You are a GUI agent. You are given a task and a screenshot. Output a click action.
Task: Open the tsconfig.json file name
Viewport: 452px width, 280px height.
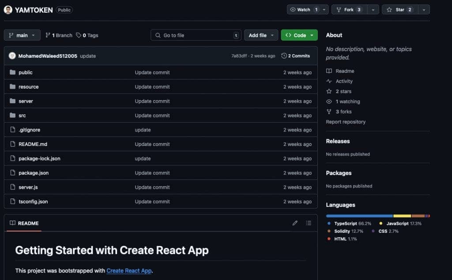[x=33, y=202]
